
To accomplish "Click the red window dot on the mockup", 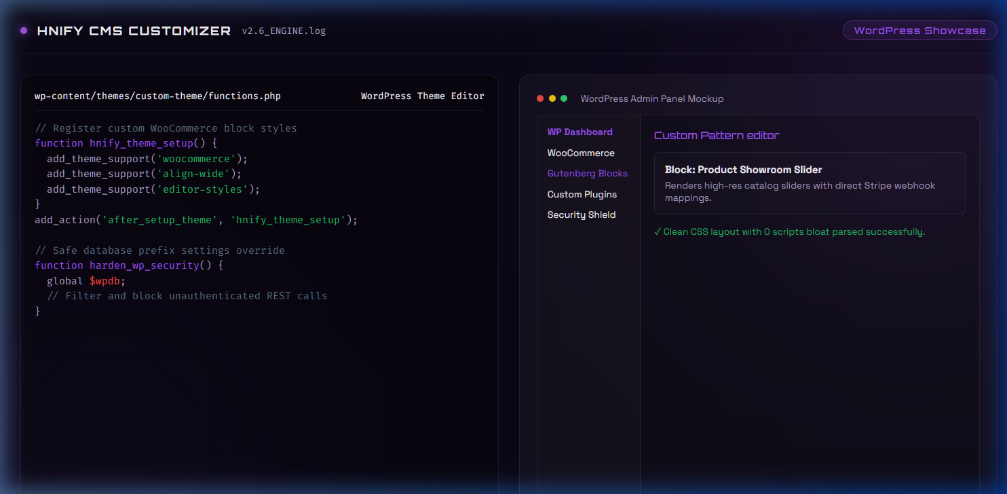I will click(540, 98).
